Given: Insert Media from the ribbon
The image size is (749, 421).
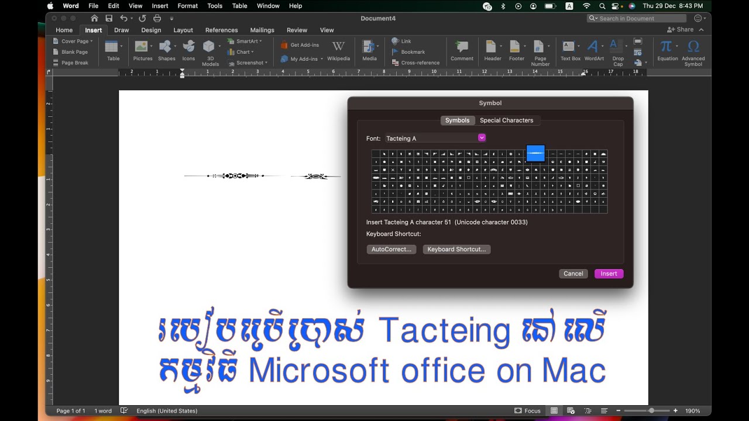Looking at the screenshot, I should [369, 50].
